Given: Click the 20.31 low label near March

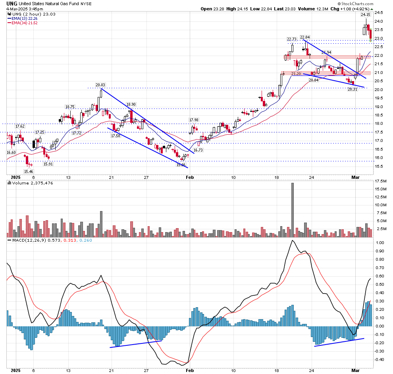Looking at the screenshot, I should (352, 89).
